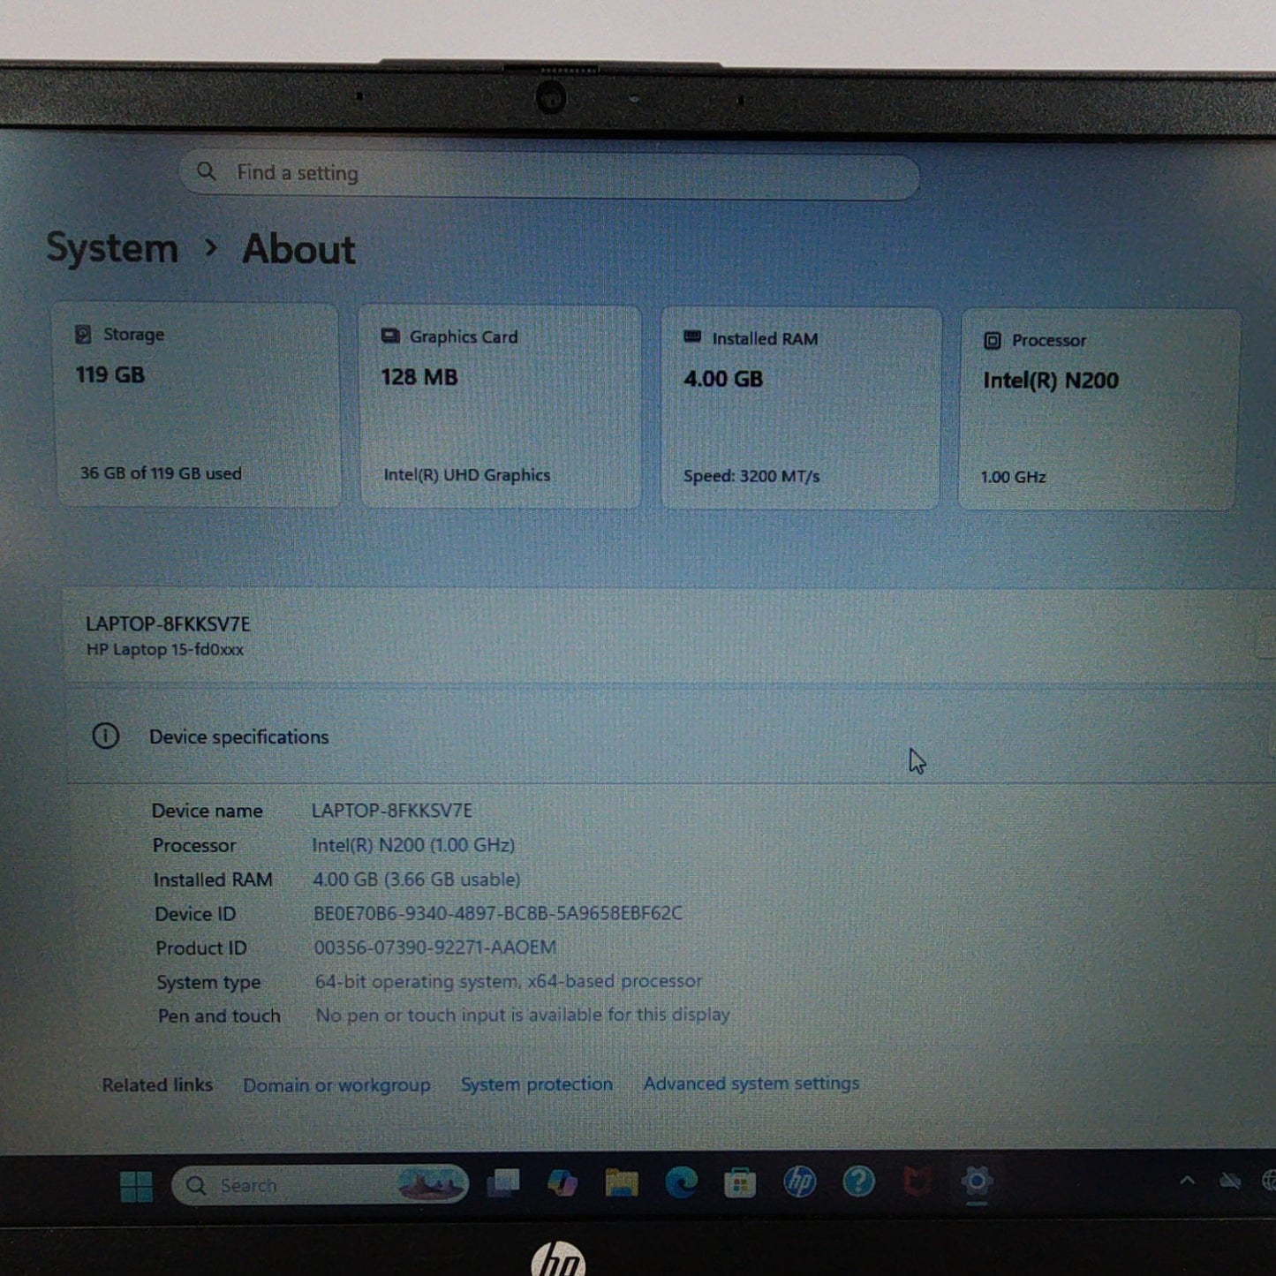The height and width of the screenshot is (1276, 1276).
Task: Select Product ID '00356-07390-92271-AAOEM'
Action: [435, 948]
